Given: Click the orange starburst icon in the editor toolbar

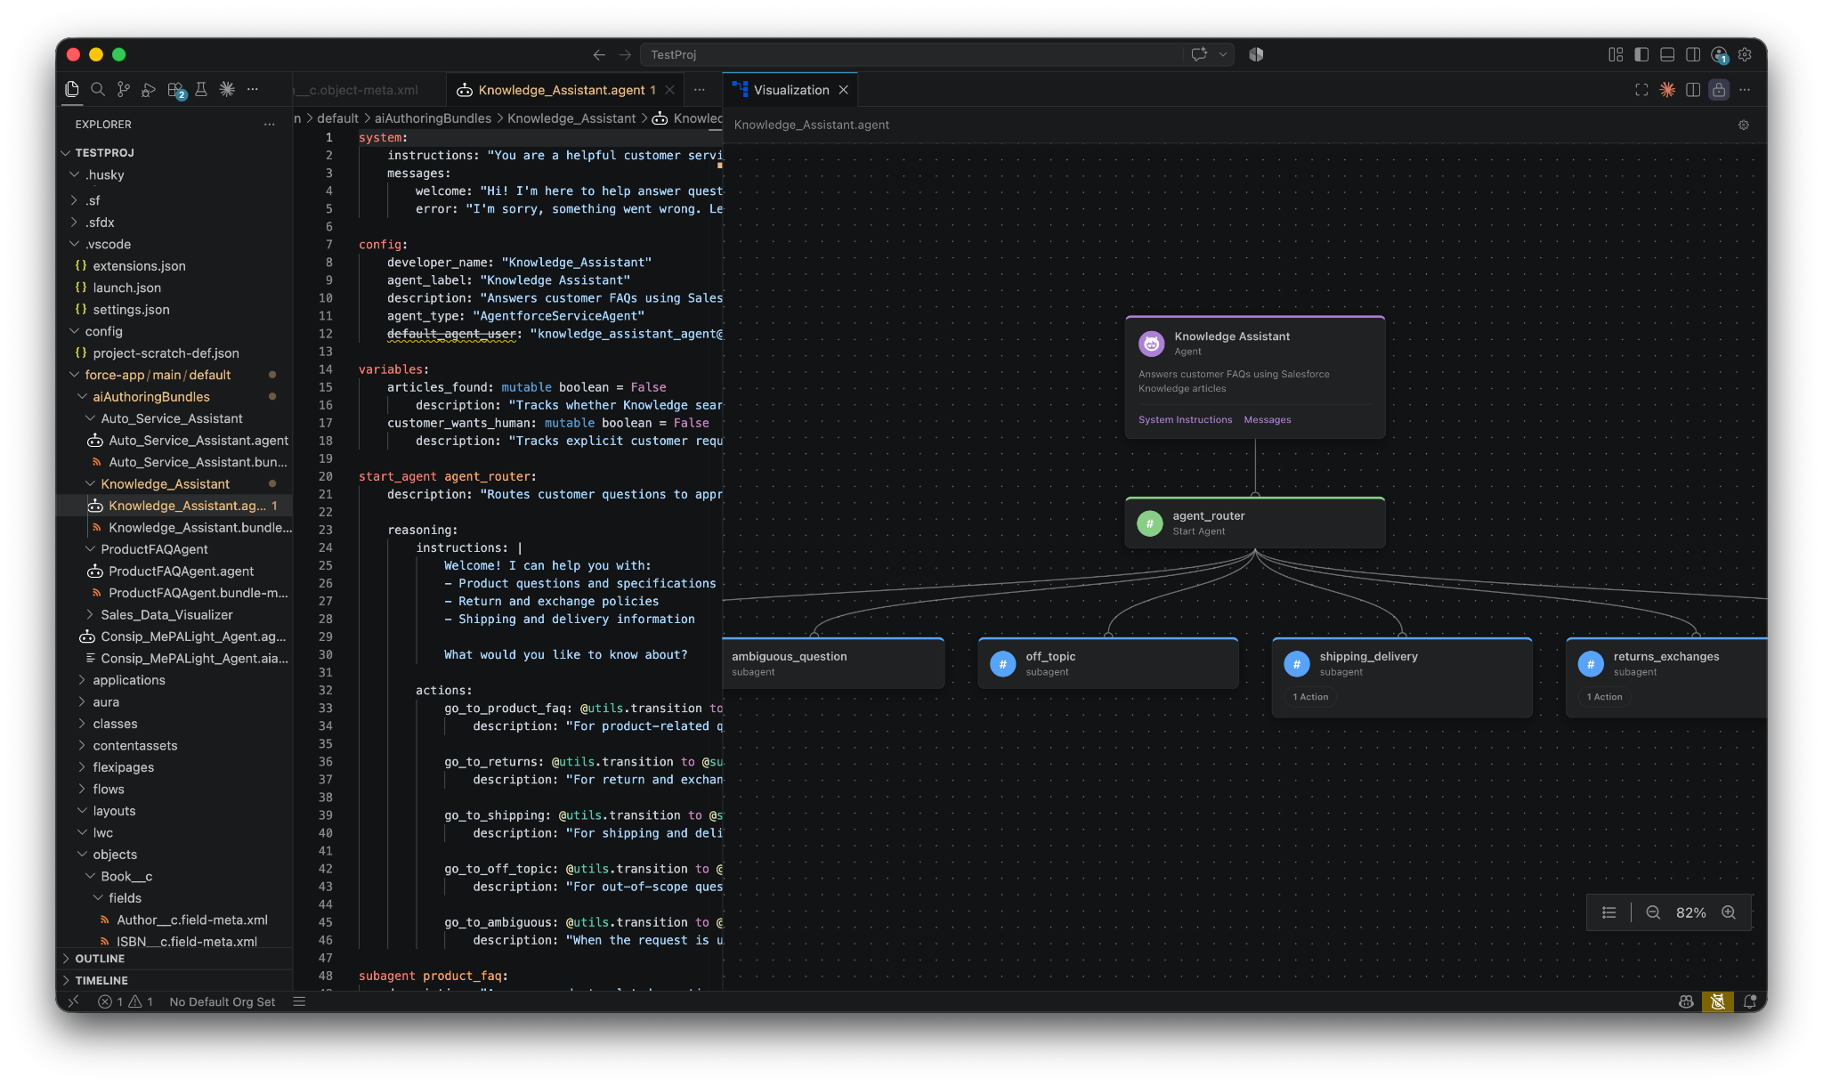Looking at the screenshot, I should [1667, 90].
